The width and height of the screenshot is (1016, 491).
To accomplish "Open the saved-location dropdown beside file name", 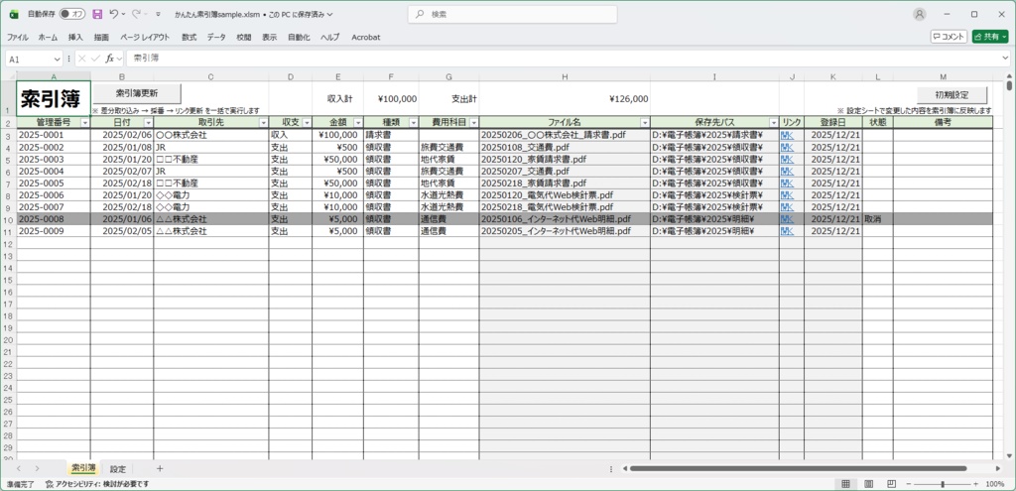I will pos(330,14).
